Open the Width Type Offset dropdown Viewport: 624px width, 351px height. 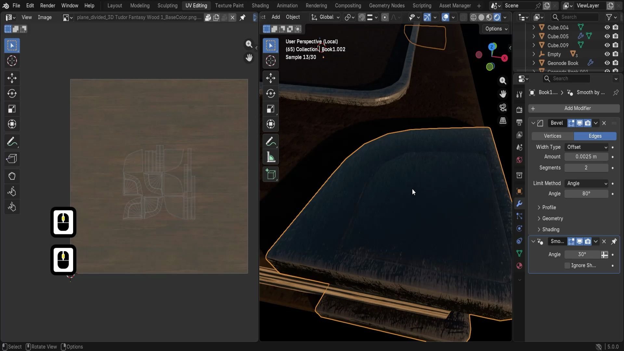(586, 147)
